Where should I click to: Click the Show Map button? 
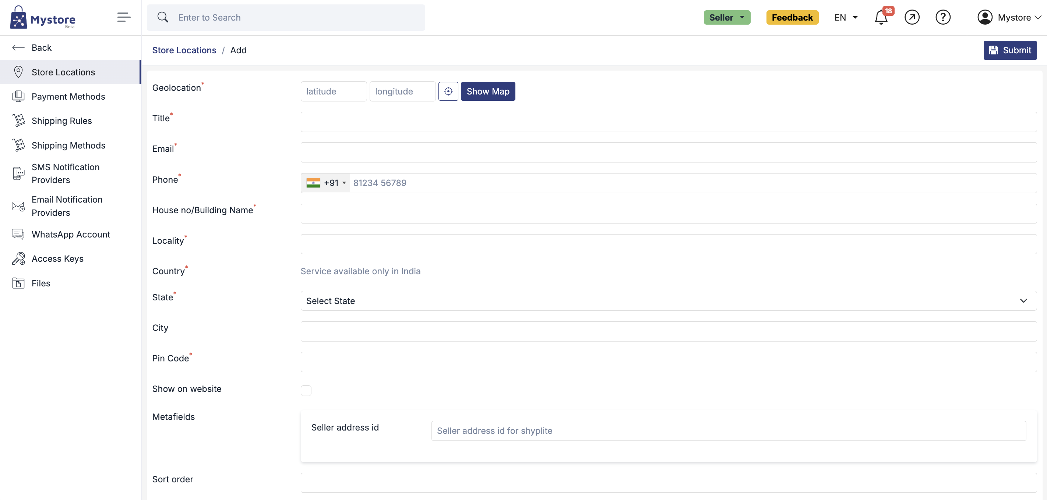[x=487, y=91]
